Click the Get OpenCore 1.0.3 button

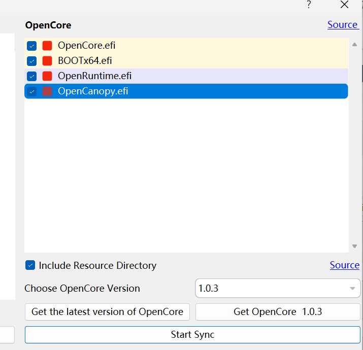point(278,311)
